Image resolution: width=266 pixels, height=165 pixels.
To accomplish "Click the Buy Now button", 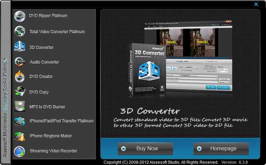I will (x=145, y=149).
